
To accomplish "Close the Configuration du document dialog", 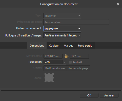I will (x=118, y=4).
